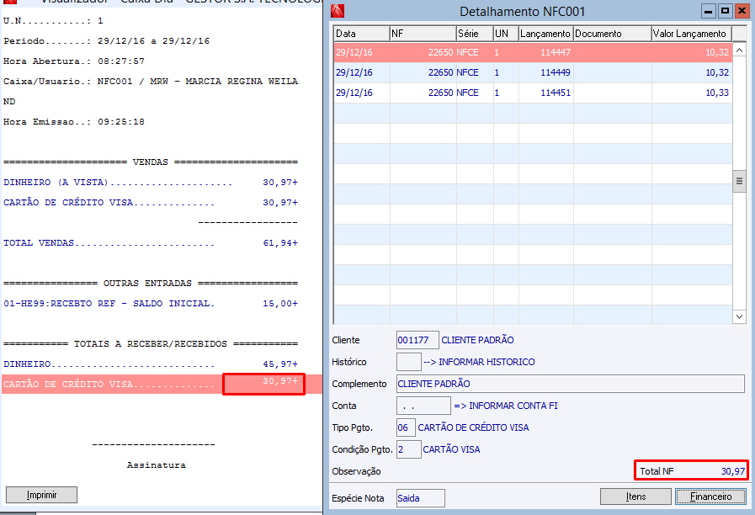This screenshot has width=755, height=515.
Task: Click the grid vertical scrollbar thumb
Action: click(x=739, y=182)
